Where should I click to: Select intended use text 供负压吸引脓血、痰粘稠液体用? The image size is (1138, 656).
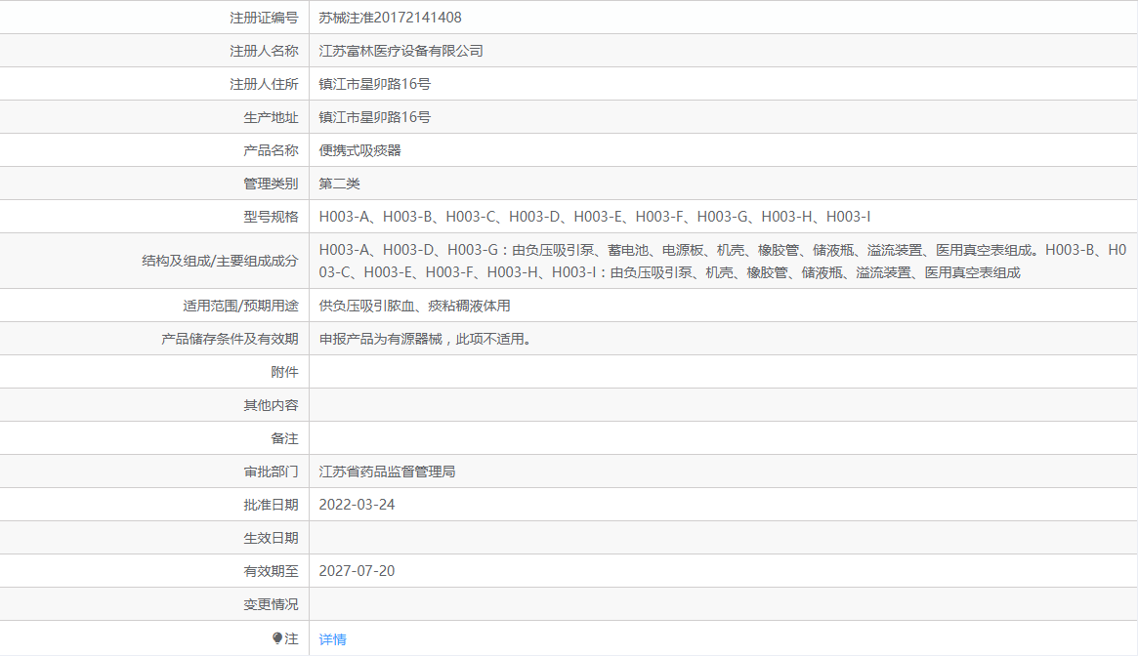pyautogui.click(x=414, y=306)
